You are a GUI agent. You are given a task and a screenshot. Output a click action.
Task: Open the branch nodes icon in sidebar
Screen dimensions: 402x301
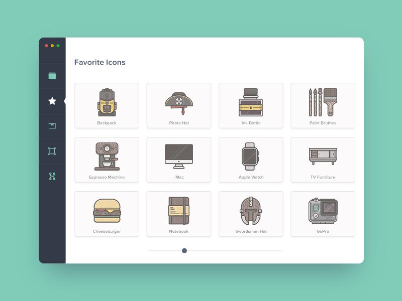pyautogui.click(x=52, y=176)
